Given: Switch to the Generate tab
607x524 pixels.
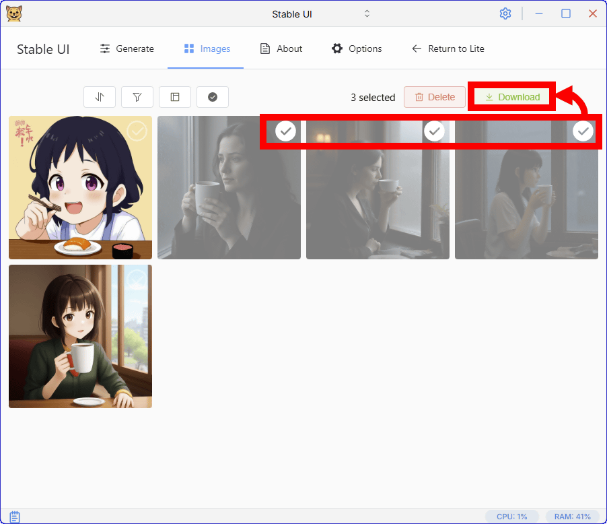Looking at the screenshot, I should pos(127,48).
